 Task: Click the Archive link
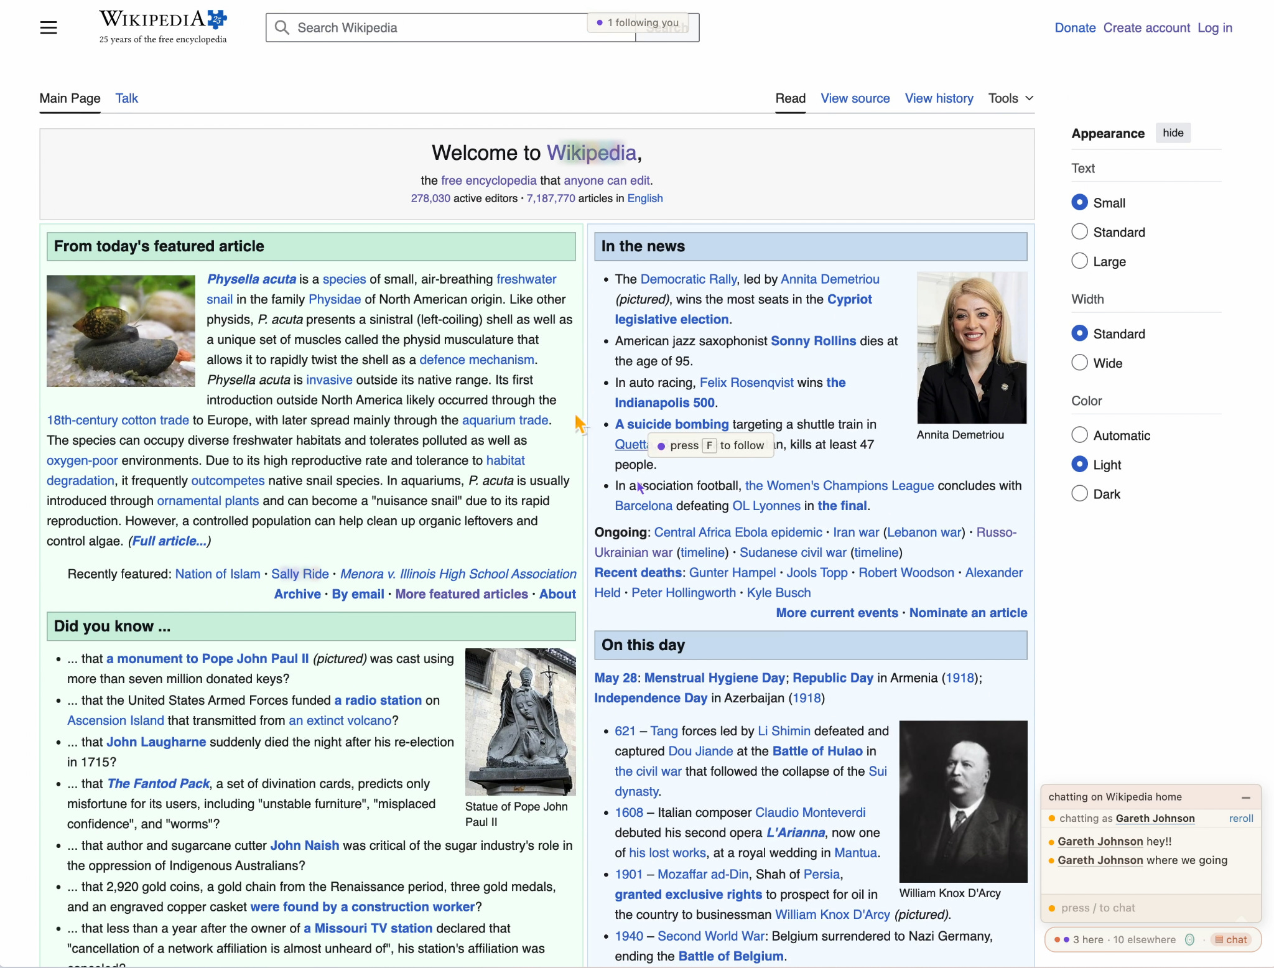tap(297, 593)
